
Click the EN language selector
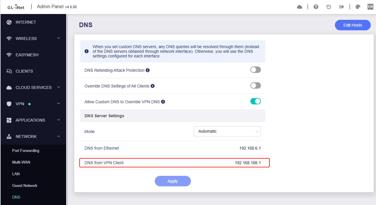pyautogui.click(x=370, y=7)
